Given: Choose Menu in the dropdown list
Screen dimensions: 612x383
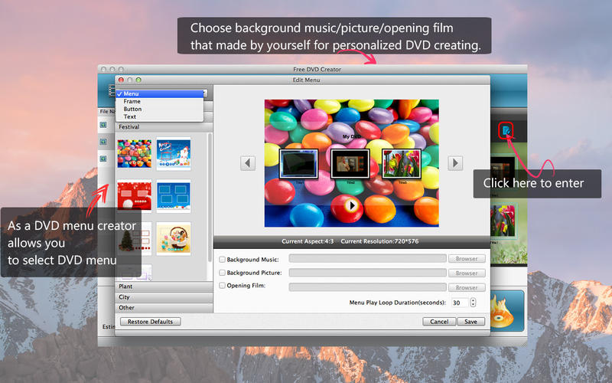Looking at the screenshot, I should tap(160, 93).
